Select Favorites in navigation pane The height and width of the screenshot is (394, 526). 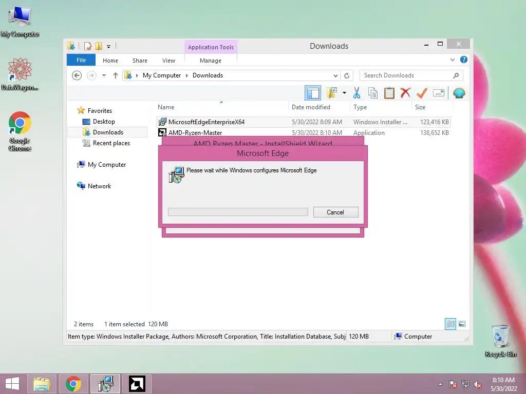click(x=100, y=111)
